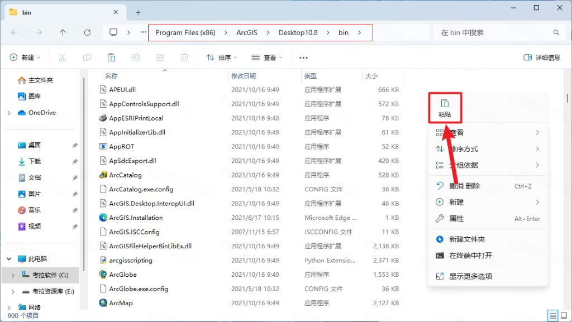This screenshot has width=572, height=322.
Task: Select the ArcCatalog application icon
Action: pos(103,175)
